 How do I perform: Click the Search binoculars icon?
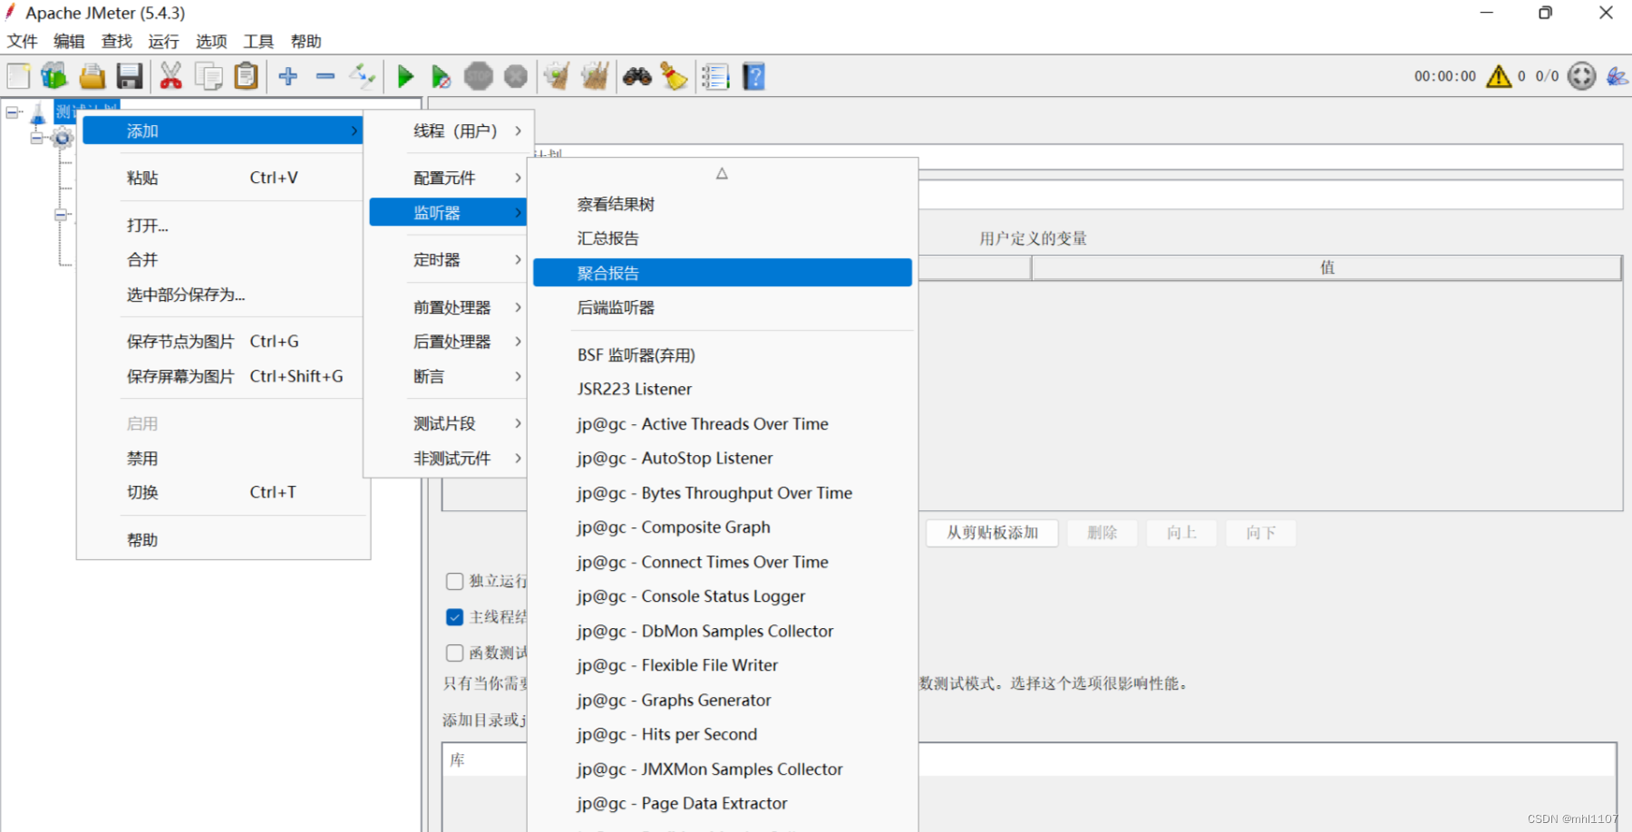coord(637,77)
